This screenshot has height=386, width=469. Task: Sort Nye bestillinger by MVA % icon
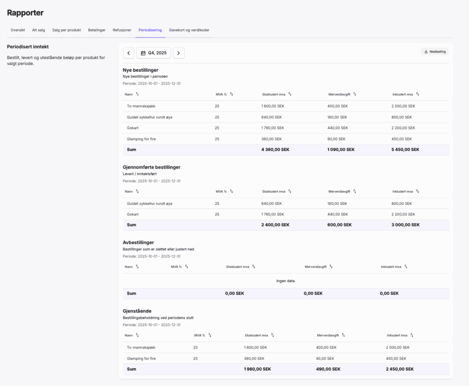232,94
